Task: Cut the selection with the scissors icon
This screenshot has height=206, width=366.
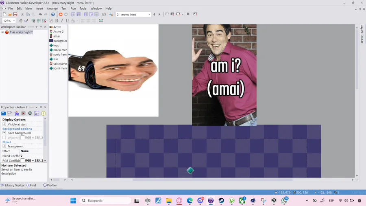Action: coord(22,15)
